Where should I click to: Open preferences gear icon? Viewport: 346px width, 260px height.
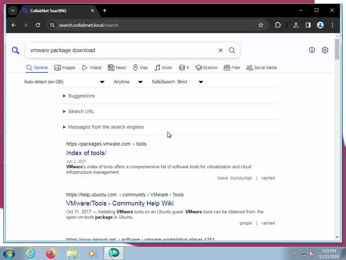pos(325,50)
